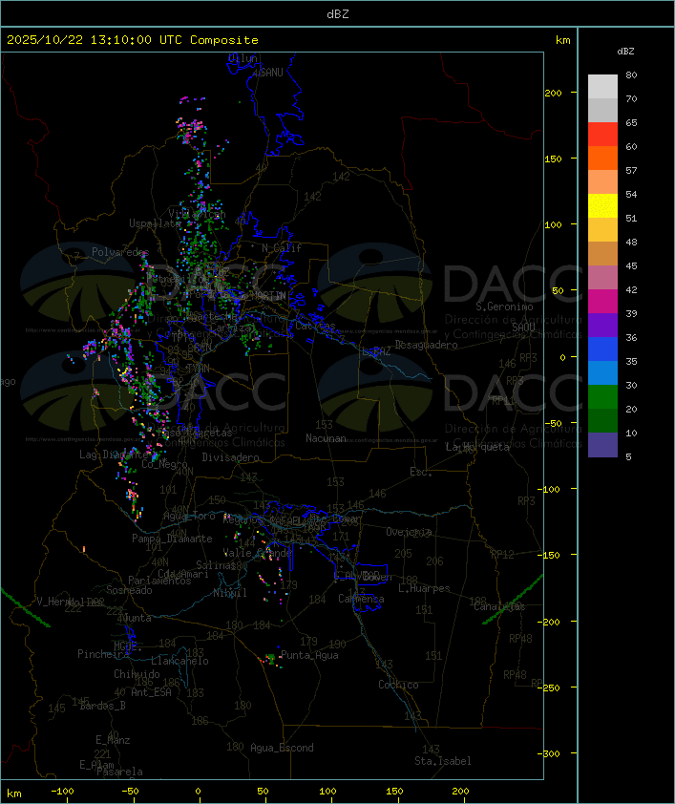
Task: Click the Desaguadero label on the map
Action: [x=426, y=345]
